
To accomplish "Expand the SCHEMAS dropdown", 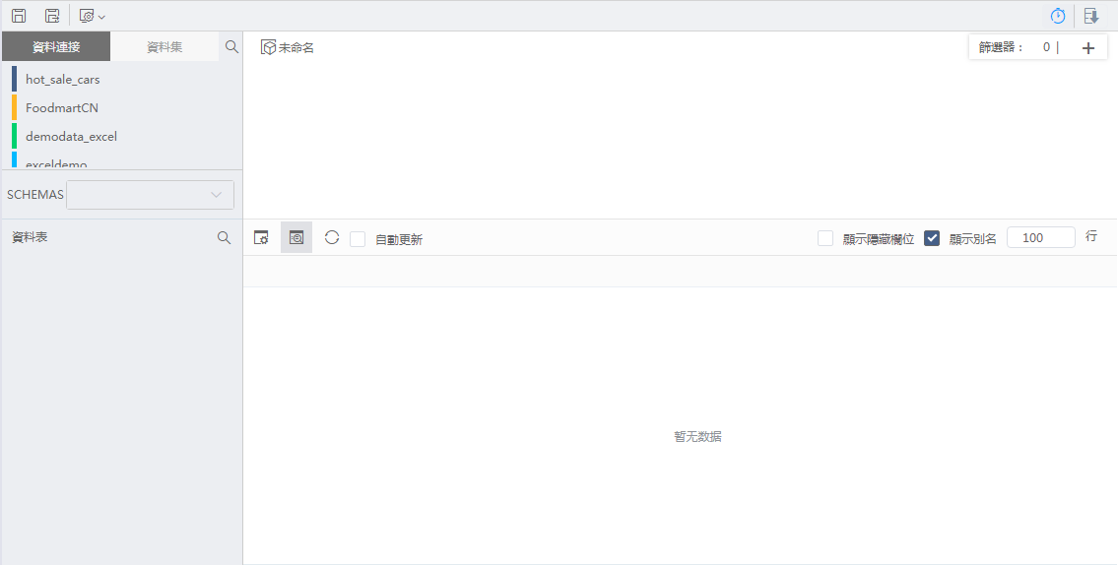I will pyautogui.click(x=150, y=195).
